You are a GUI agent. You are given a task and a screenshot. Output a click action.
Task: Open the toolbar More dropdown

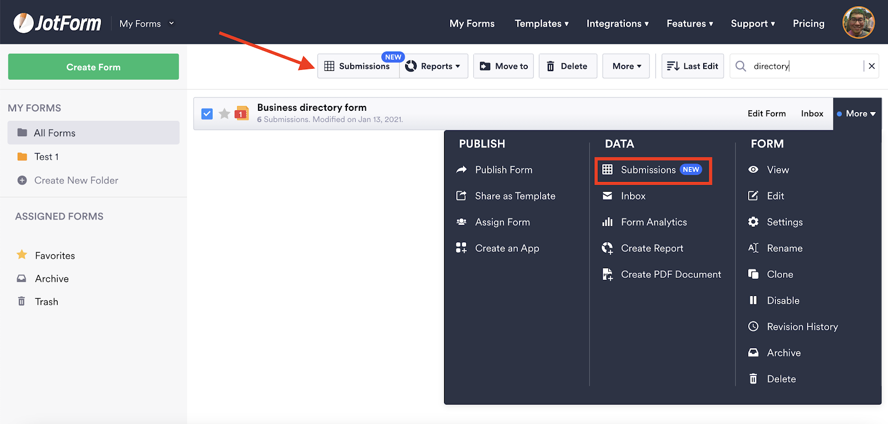(626, 66)
